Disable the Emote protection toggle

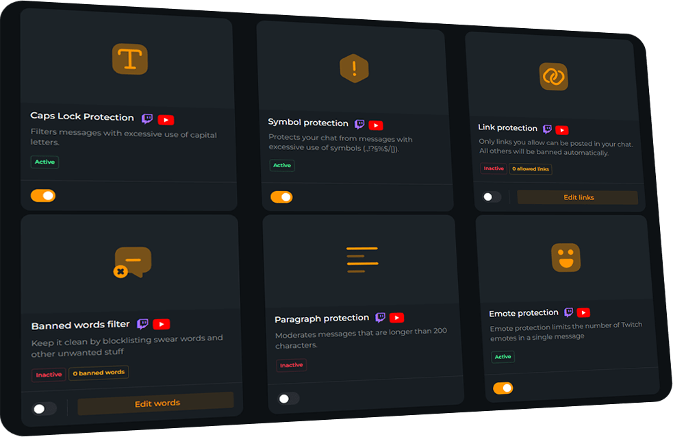tap(503, 388)
